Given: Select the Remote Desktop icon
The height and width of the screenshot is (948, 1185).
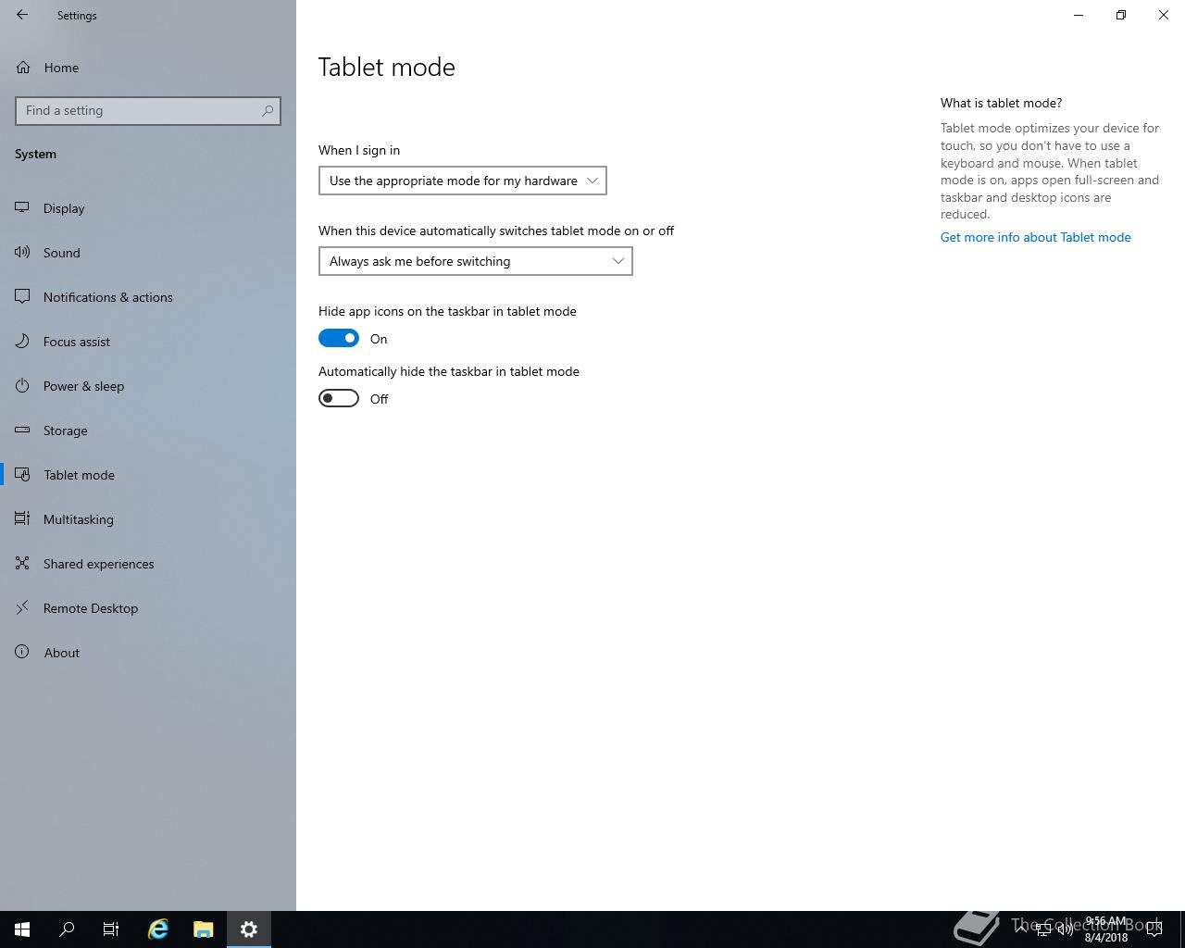Looking at the screenshot, I should [22, 608].
